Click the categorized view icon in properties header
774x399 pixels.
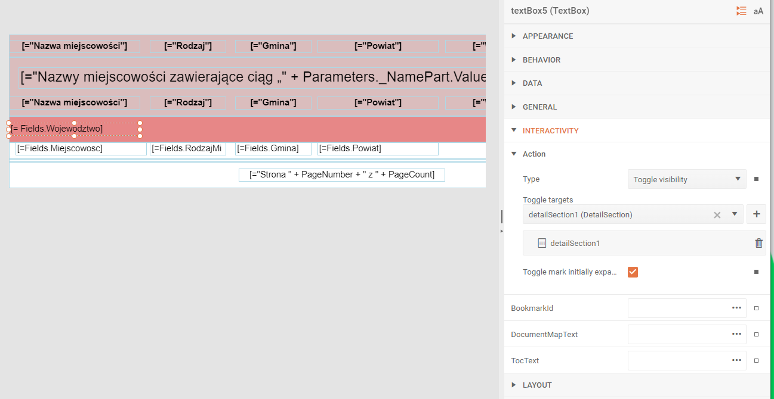[741, 11]
